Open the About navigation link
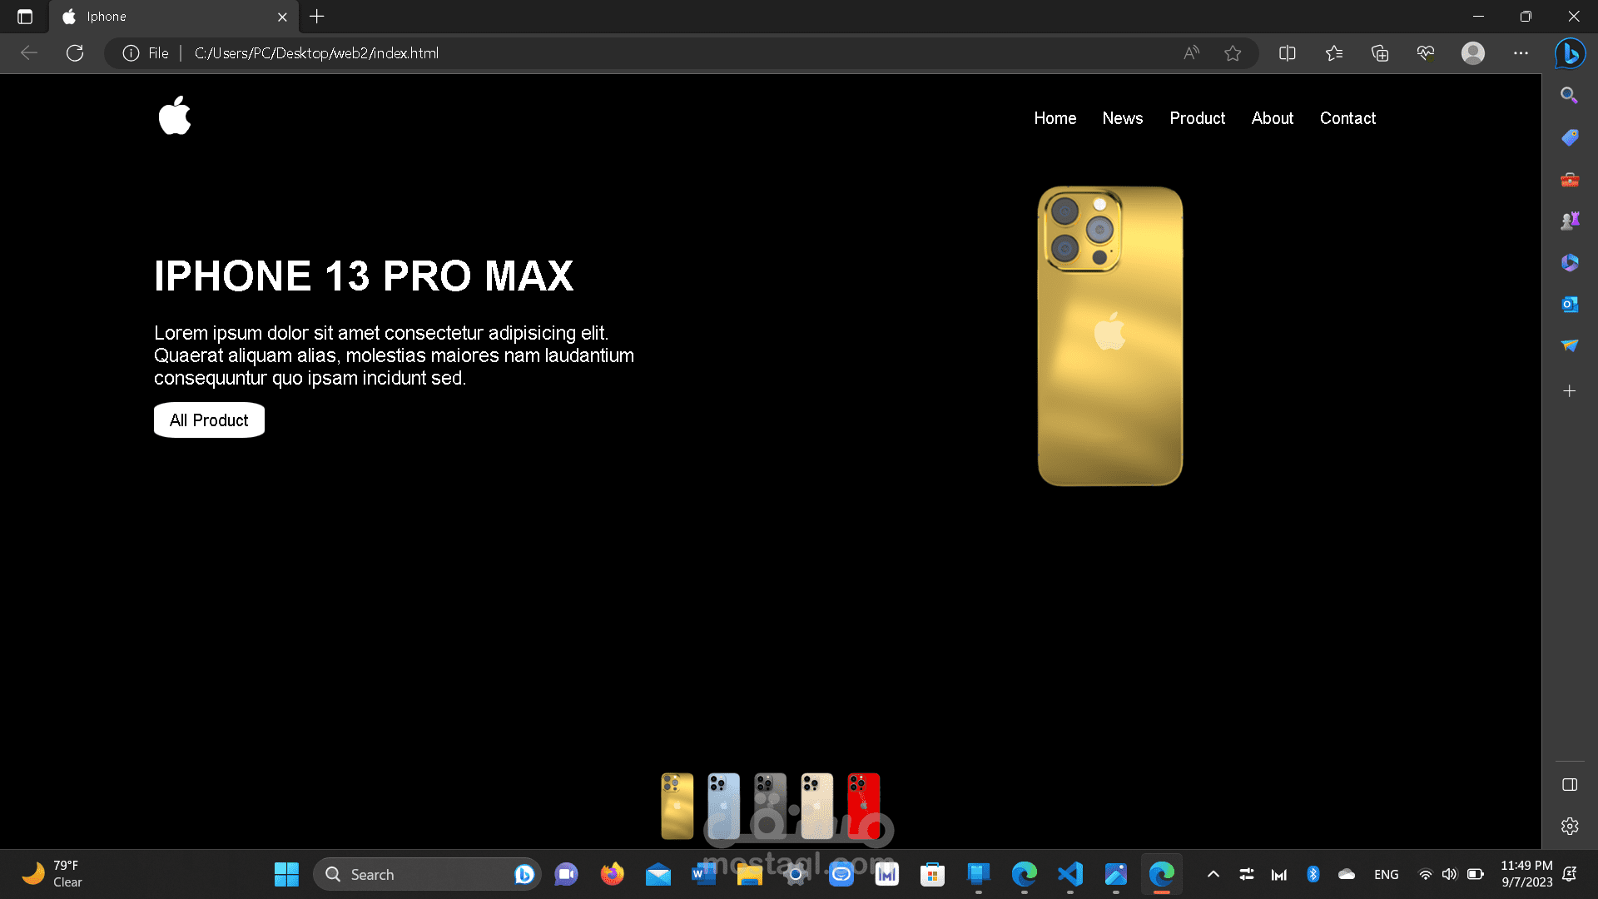1598x899 pixels. point(1273,118)
